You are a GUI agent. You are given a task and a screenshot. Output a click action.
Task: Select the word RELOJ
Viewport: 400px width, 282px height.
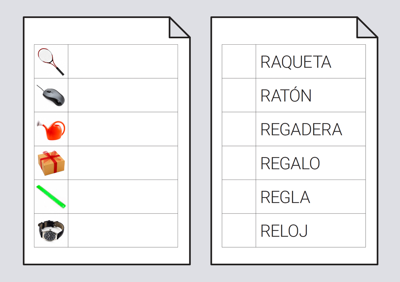click(x=284, y=231)
